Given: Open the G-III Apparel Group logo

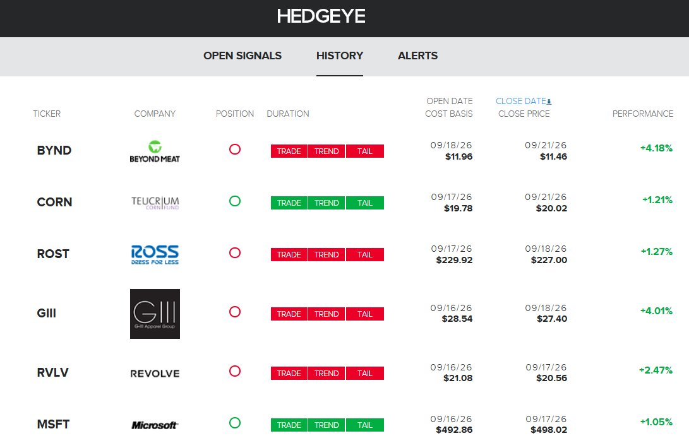Looking at the screenshot, I should pyautogui.click(x=155, y=314).
